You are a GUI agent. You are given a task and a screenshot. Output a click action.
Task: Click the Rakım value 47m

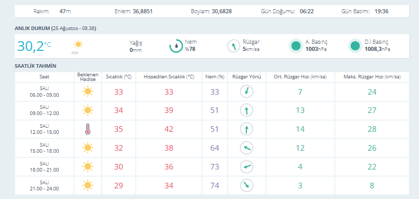point(65,12)
